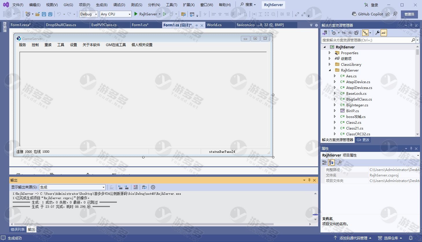This screenshot has width=422, height=242.
Task: Click 选择仓库 in the status bar
Action: point(390,238)
